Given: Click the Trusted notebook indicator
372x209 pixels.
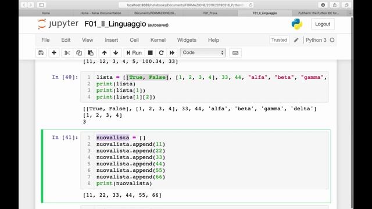Looking at the screenshot, I should point(279,40).
